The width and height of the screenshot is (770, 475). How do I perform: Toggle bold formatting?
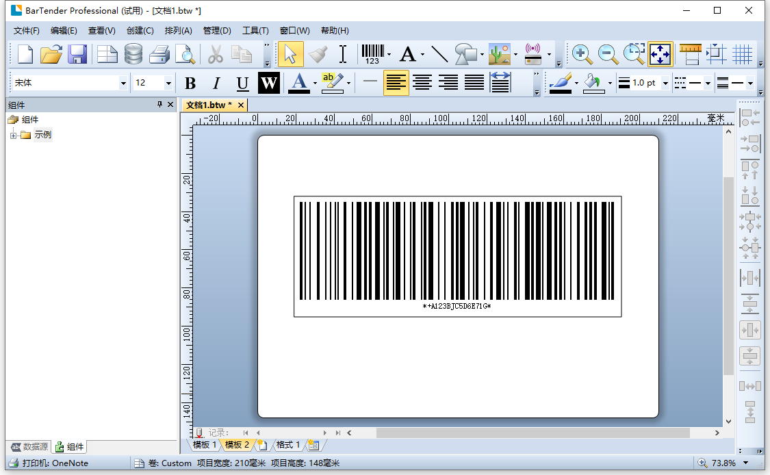point(190,83)
